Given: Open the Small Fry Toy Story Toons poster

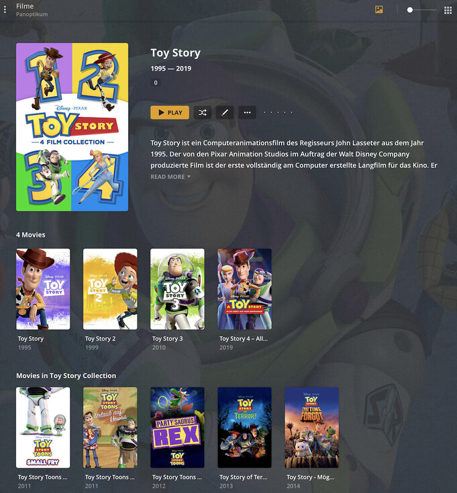Looking at the screenshot, I should click(43, 427).
